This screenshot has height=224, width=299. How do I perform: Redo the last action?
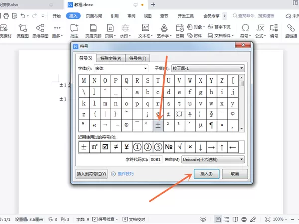(x=34, y=16)
